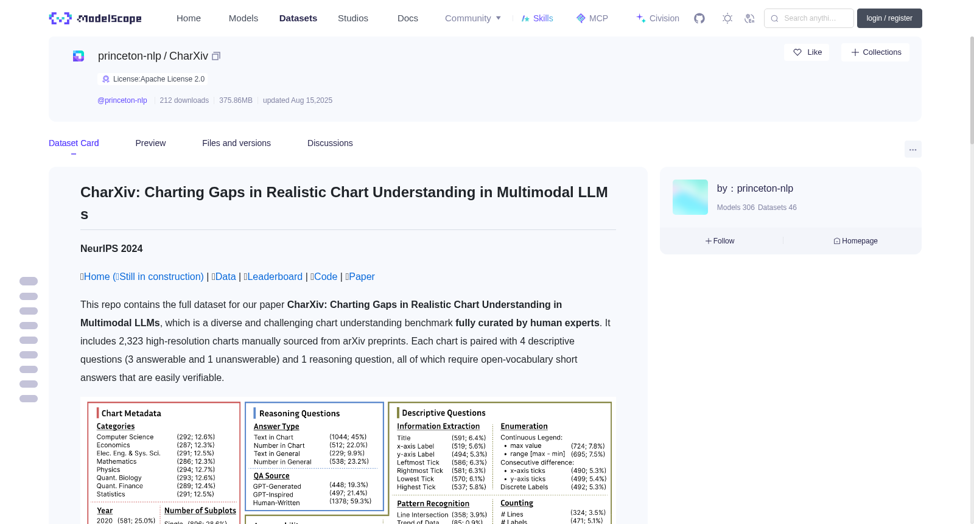
Task: Open the MCP page
Action: (592, 18)
